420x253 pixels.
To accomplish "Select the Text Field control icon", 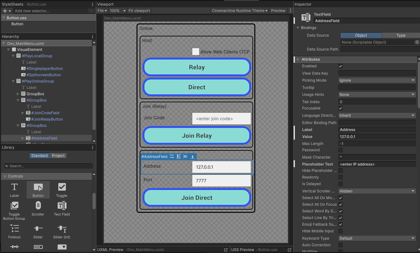I will tap(62, 206).
